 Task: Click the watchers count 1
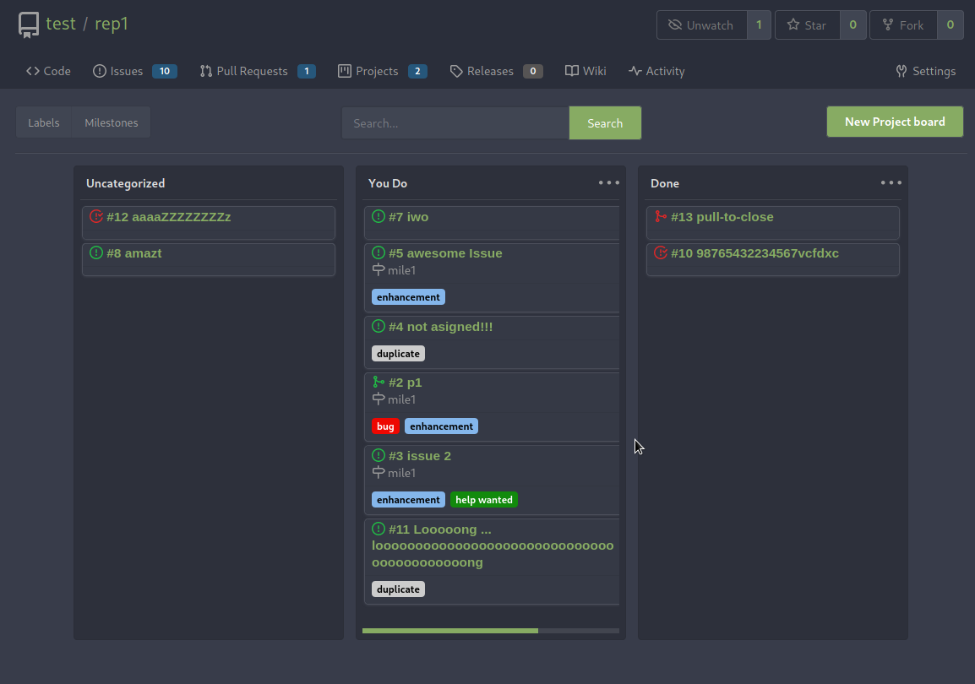pyautogui.click(x=759, y=24)
